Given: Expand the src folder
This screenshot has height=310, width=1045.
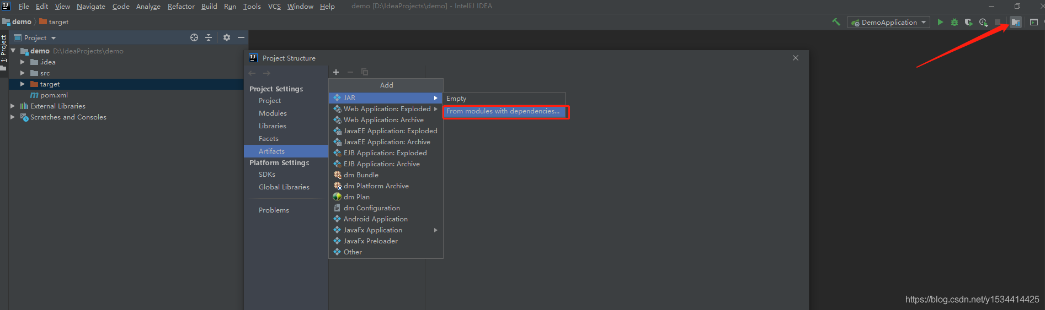Looking at the screenshot, I should tap(23, 73).
